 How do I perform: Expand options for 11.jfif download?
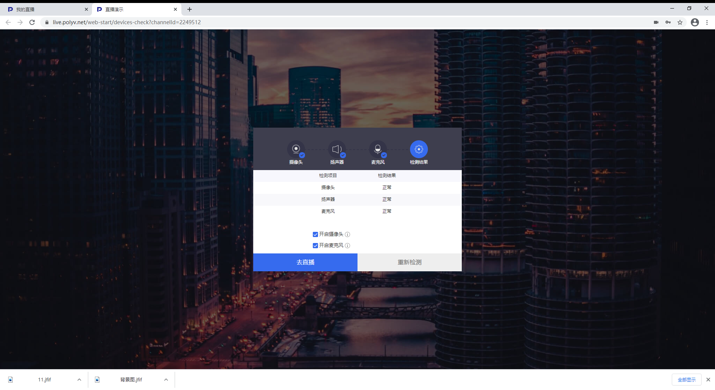[x=79, y=380]
